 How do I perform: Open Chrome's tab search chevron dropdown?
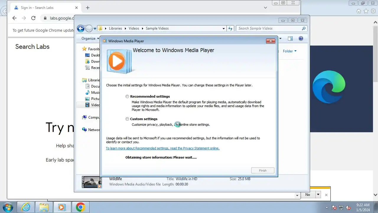tap(265, 8)
